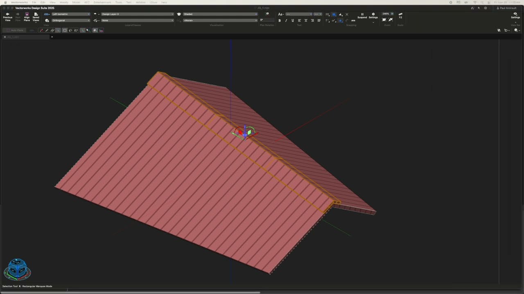Open the Text menu

(x=129, y=2)
